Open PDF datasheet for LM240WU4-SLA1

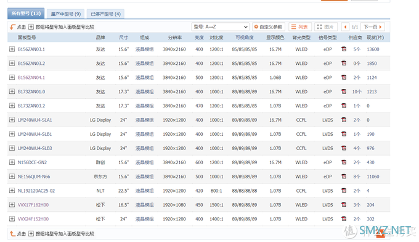point(344,120)
